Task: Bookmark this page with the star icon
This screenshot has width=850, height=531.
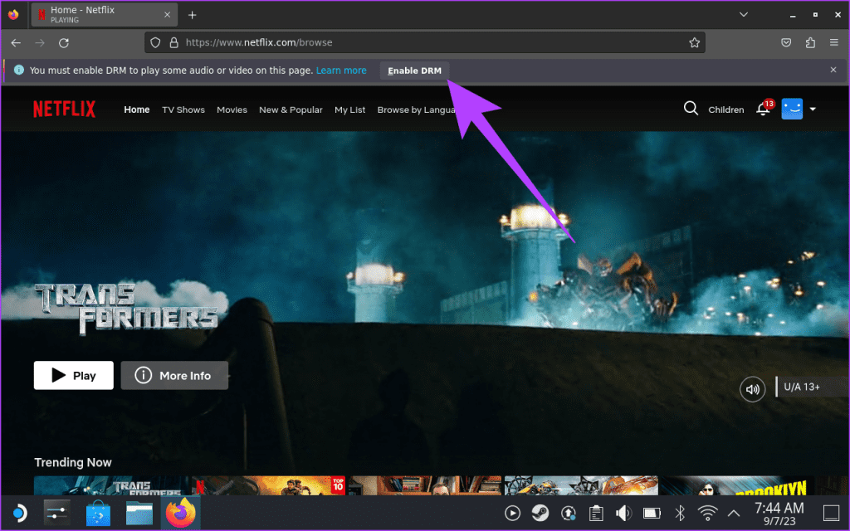Action: (695, 42)
